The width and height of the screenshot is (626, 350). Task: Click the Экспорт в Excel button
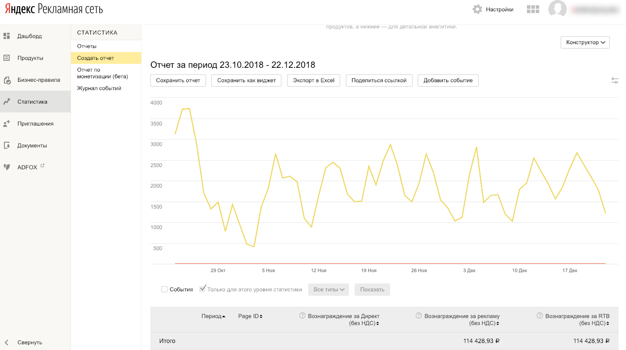click(x=313, y=80)
